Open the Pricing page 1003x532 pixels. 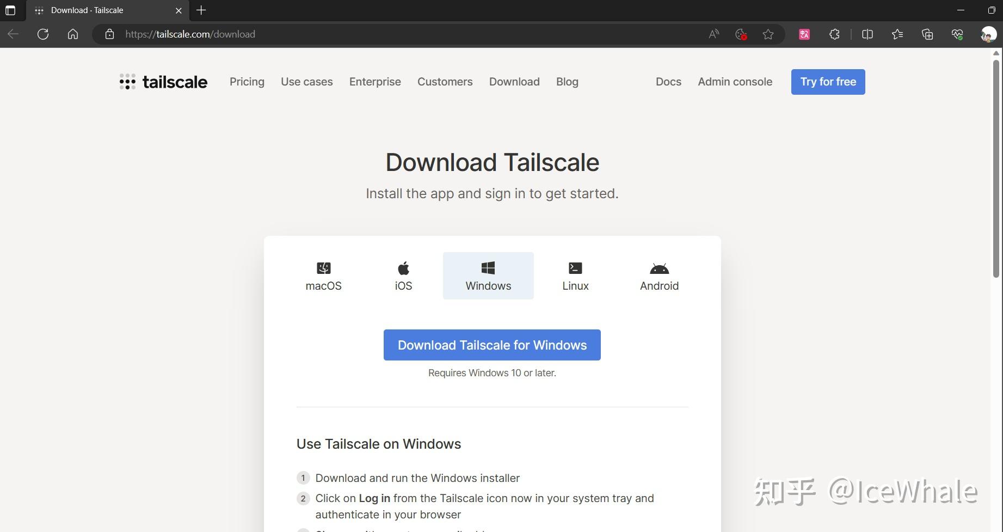click(x=247, y=82)
